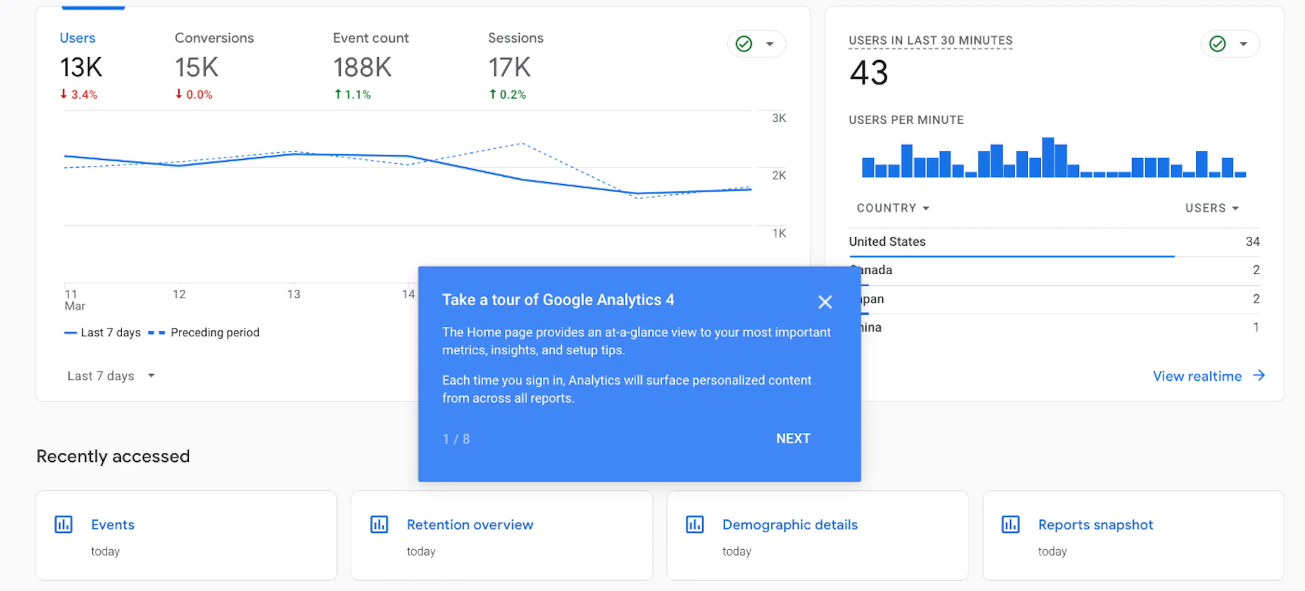This screenshot has height=591, width=1305.
Task: Click the Demographic details chart icon
Action: coord(695,524)
